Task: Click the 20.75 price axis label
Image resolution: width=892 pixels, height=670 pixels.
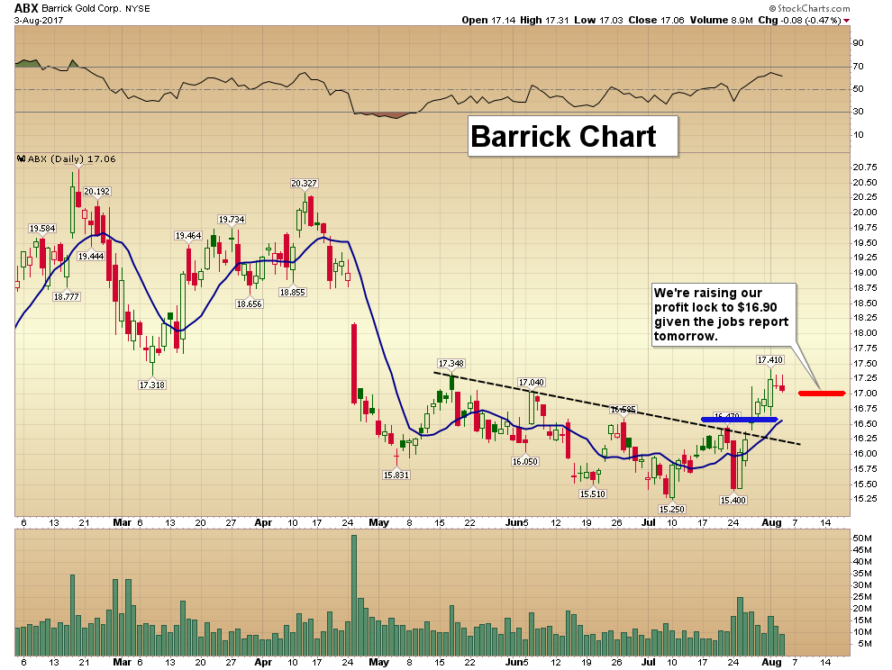Action: click(x=865, y=167)
